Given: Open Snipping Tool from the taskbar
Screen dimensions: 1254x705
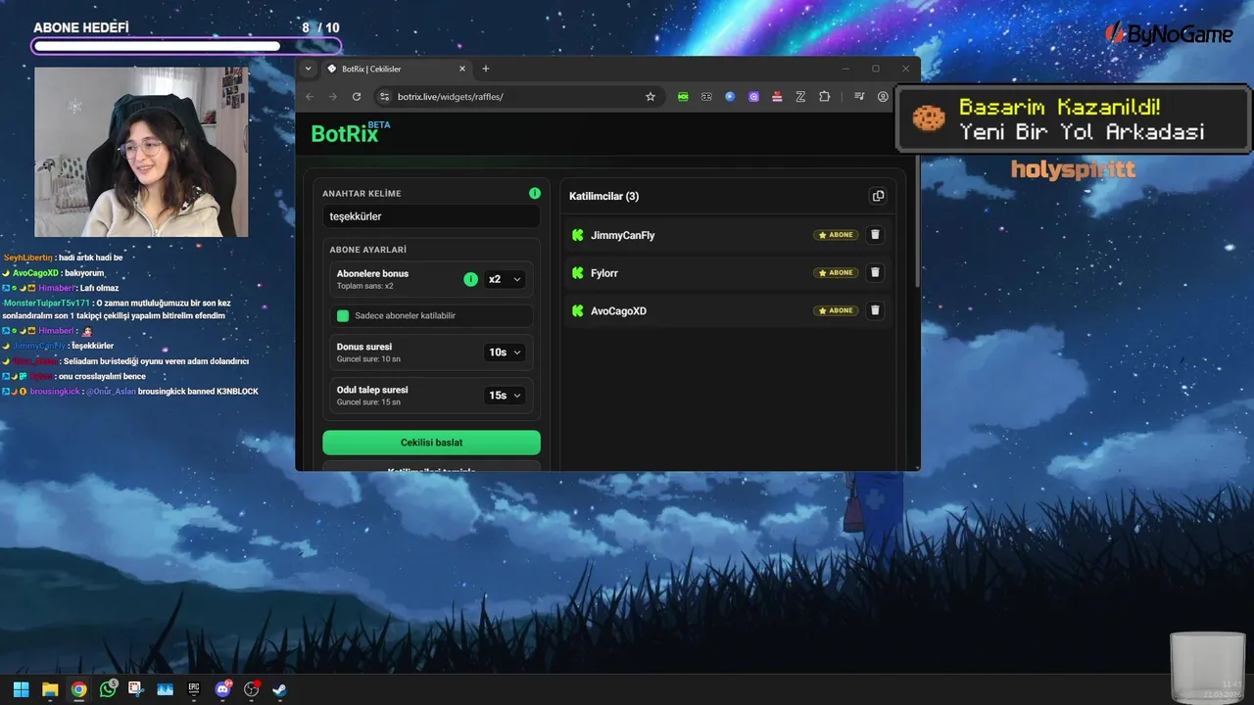Looking at the screenshot, I should (136, 689).
